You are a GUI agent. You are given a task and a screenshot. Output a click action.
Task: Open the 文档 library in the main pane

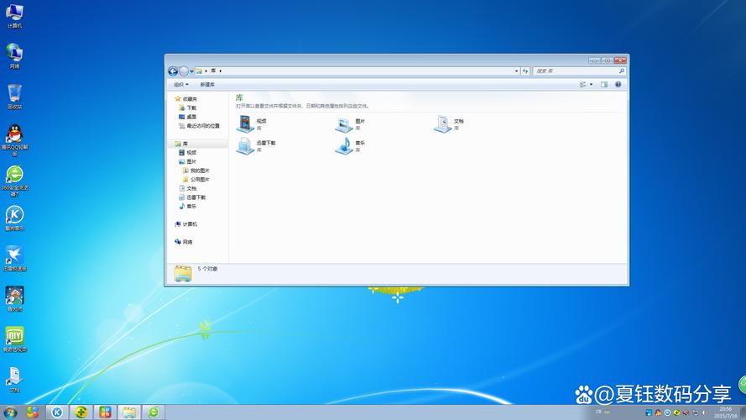click(x=443, y=123)
